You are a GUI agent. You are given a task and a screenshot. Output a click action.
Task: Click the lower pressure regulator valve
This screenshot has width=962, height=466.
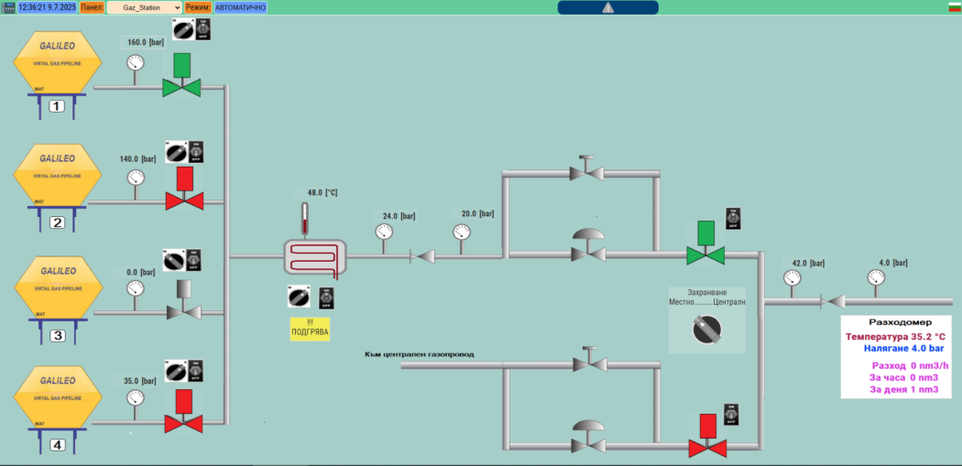587,438
